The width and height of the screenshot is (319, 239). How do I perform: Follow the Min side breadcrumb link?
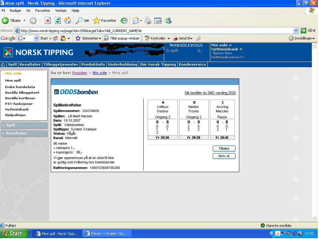[x=99, y=73]
